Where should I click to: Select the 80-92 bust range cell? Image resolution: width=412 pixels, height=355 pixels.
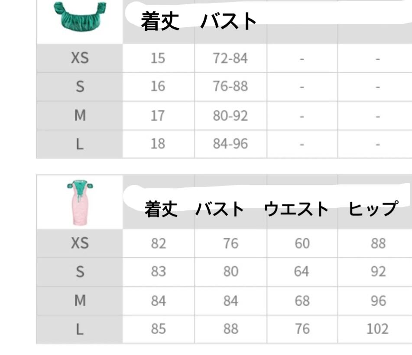click(x=230, y=116)
